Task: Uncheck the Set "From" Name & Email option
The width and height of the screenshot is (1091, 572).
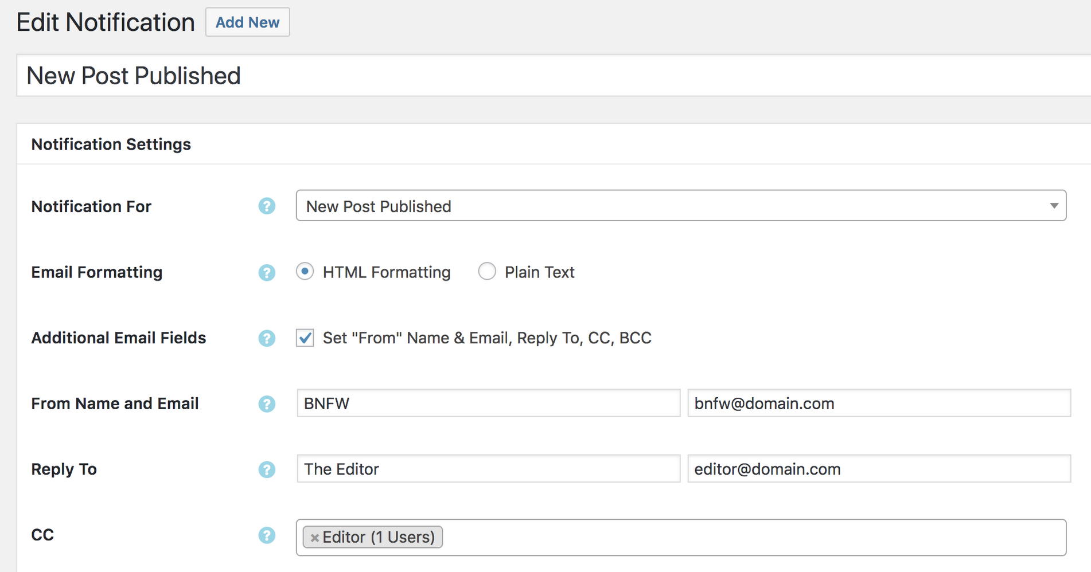Action: [305, 338]
